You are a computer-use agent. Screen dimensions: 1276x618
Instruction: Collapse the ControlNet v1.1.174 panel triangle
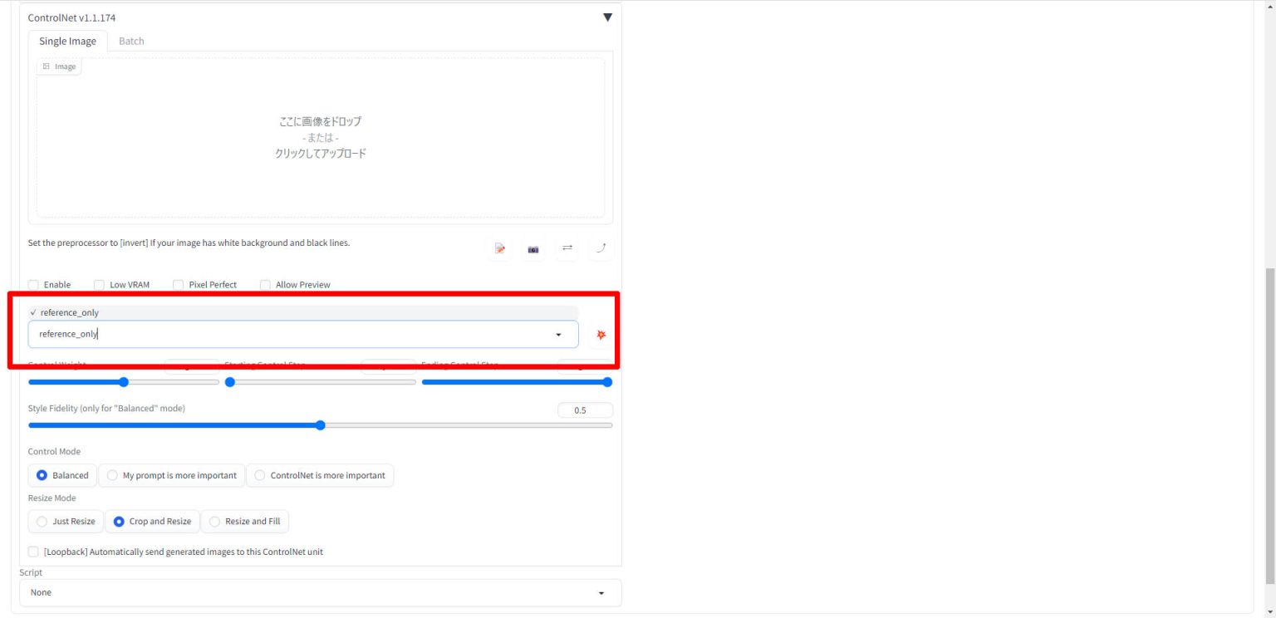click(607, 17)
